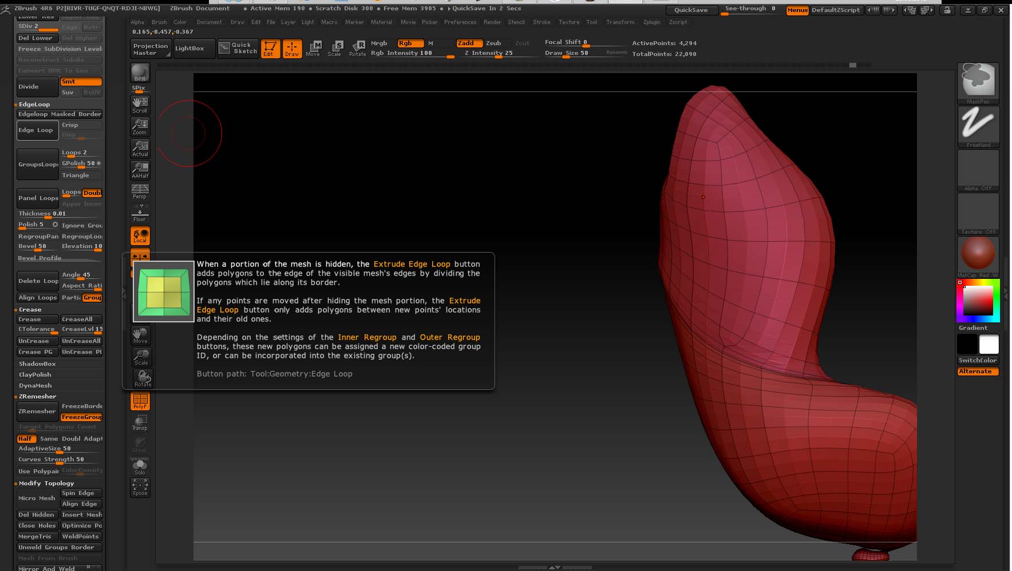Collapse the Crease section
This screenshot has width=1012, height=571.
[30, 310]
